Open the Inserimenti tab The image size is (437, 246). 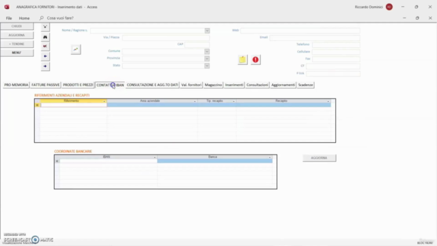(x=234, y=85)
